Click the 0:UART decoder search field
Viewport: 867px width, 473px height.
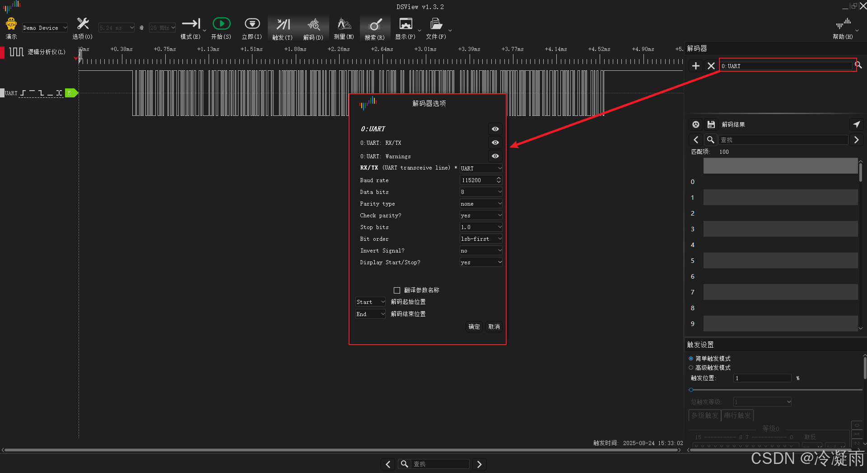[786, 66]
